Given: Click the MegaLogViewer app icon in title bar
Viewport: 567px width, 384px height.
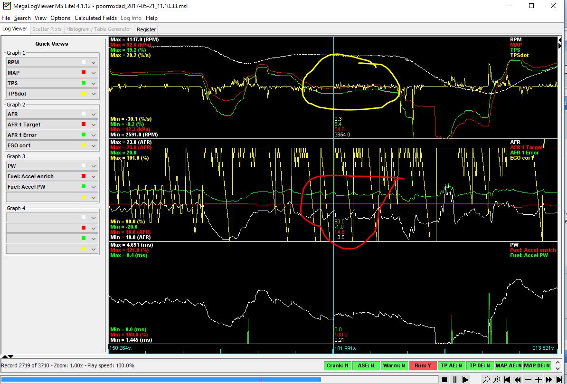Looking at the screenshot, I should [7, 6].
